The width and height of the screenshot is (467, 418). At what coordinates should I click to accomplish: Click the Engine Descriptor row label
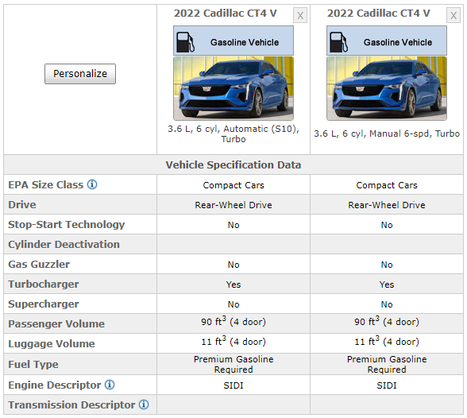pyautogui.click(x=55, y=385)
